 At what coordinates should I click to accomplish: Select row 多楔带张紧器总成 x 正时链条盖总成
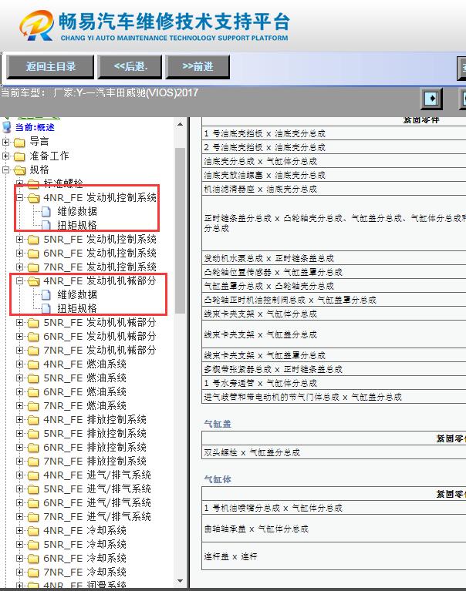(333, 369)
